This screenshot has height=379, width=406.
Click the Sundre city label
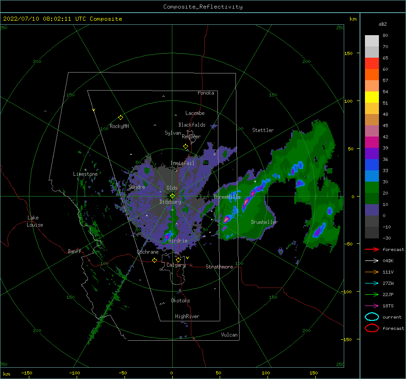[x=137, y=187]
